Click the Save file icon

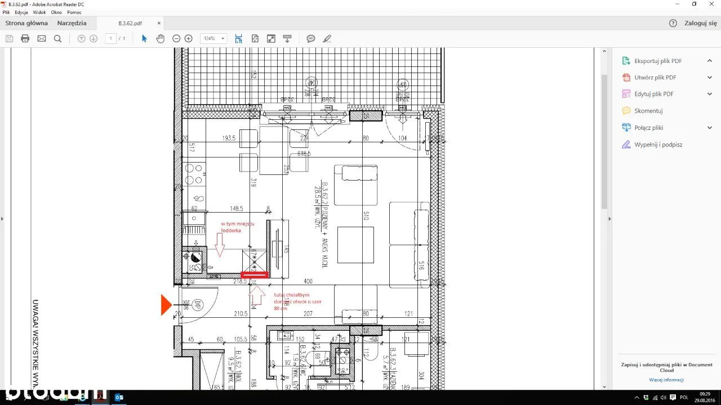[9, 38]
